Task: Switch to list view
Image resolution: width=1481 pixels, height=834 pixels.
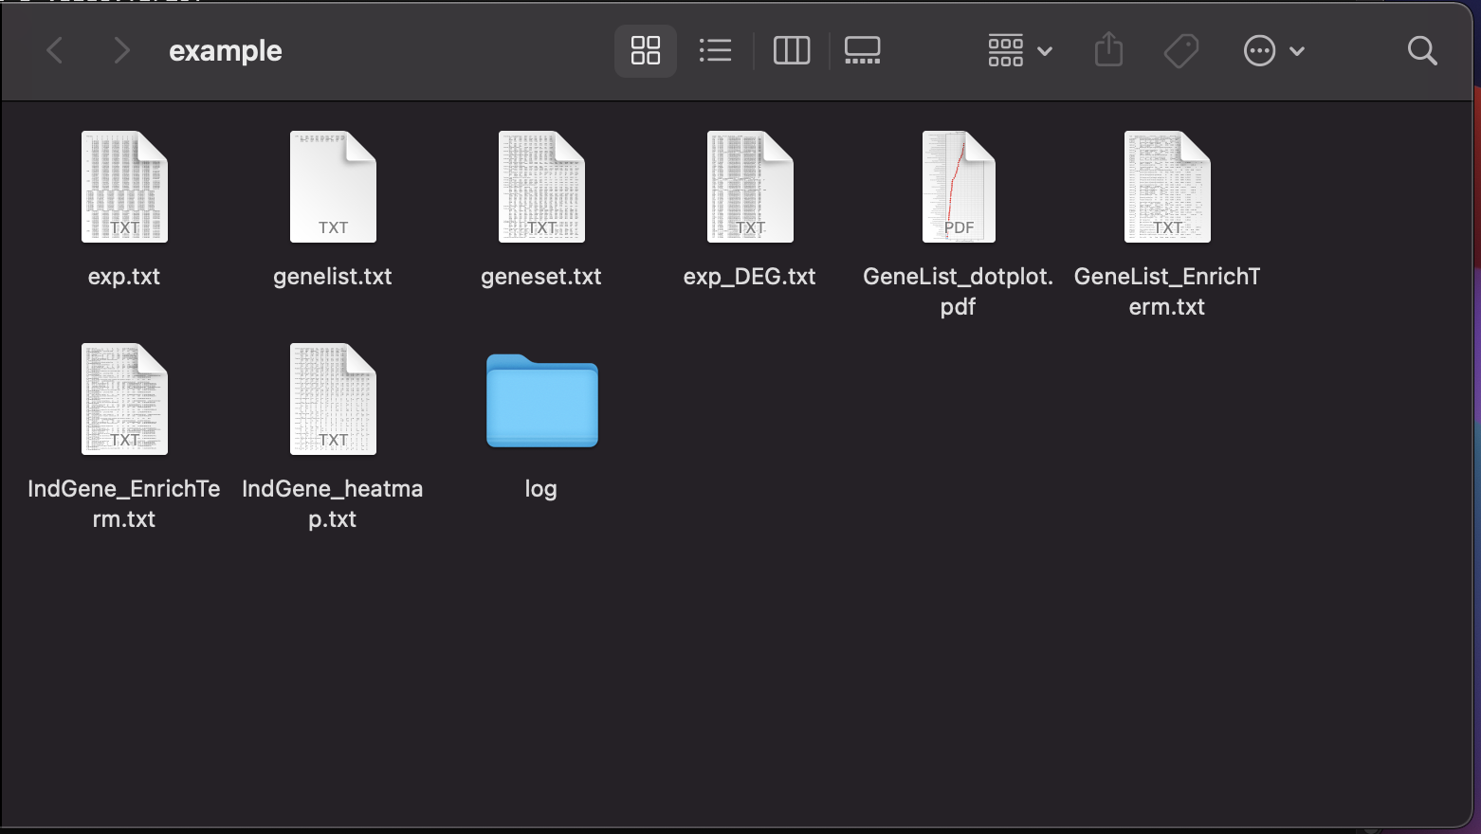Action: tap(715, 50)
